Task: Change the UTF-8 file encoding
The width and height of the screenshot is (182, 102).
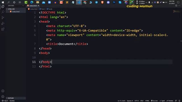Action: click(x=136, y=101)
